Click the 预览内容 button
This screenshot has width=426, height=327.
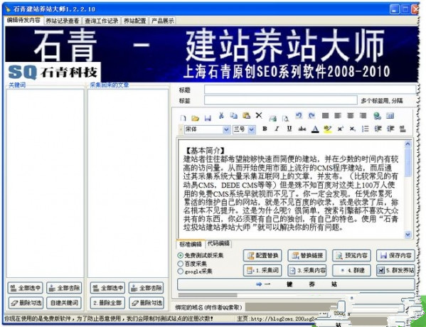click(x=351, y=255)
